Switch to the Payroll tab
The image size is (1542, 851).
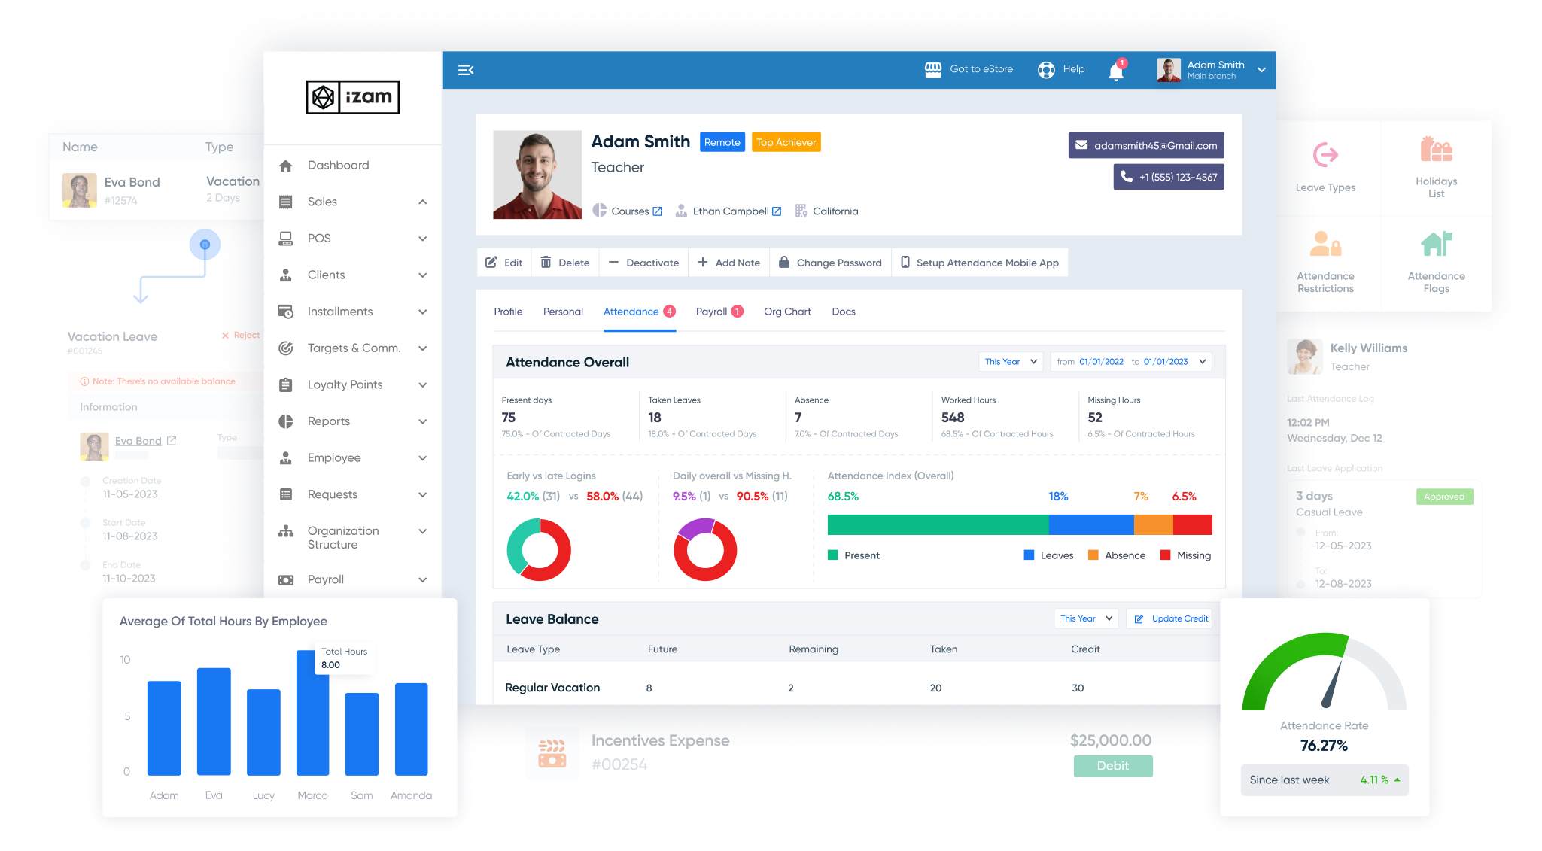click(712, 311)
